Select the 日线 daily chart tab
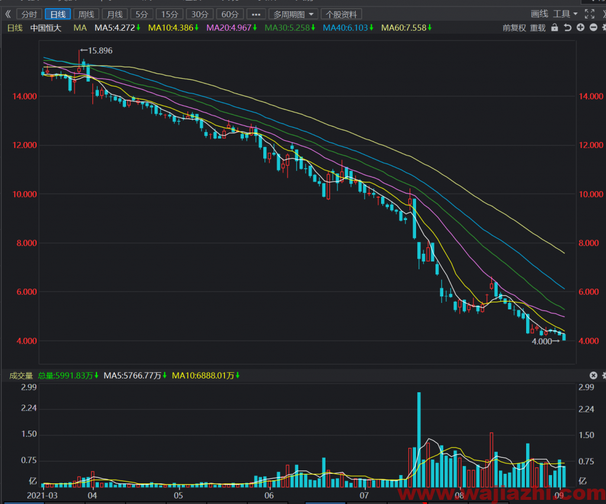 pyautogui.click(x=58, y=14)
